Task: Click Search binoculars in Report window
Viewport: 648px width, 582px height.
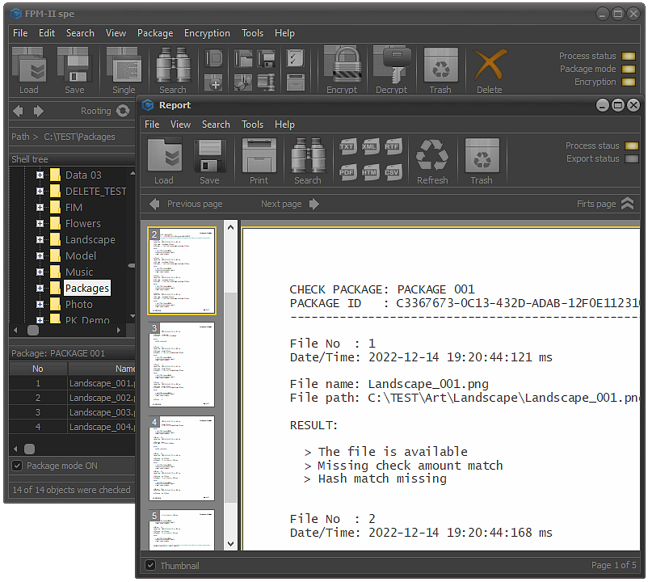Action: [308, 155]
